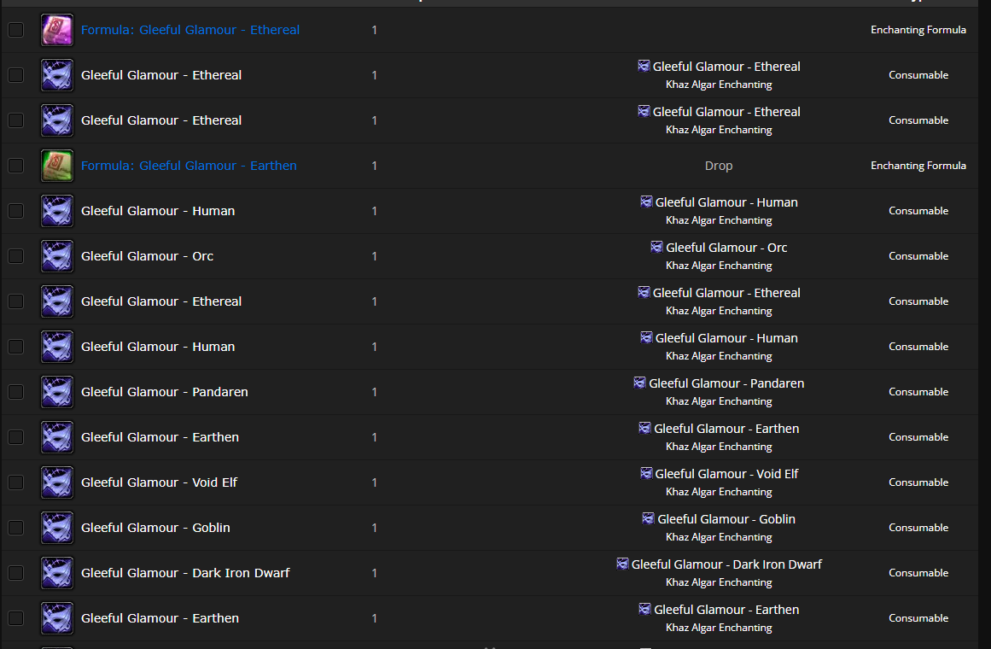Select the Gleeful Glamour - Goblin row checkbox
The height and width of the screenshot is (649, 991).
(16, 528)
